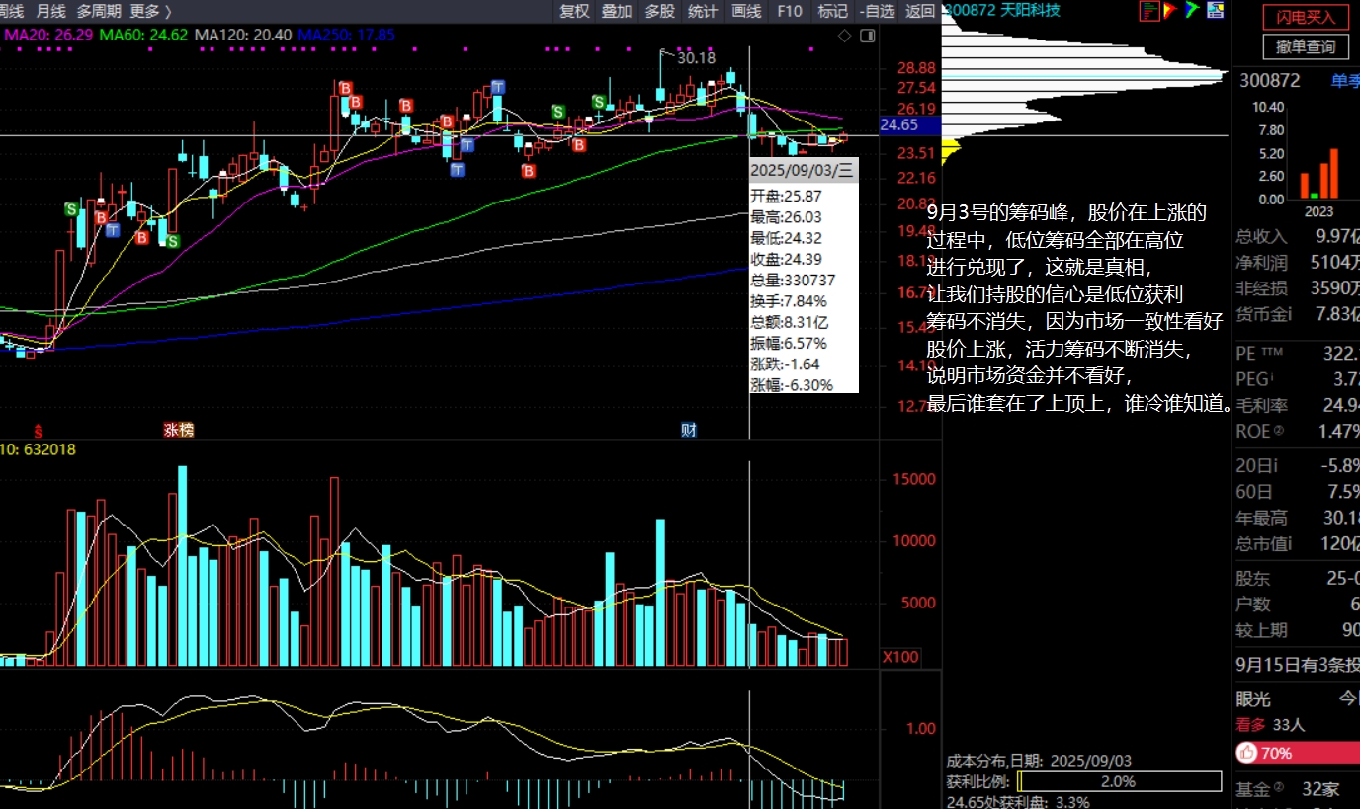
Task: Open the first chip distribution mode icon
Action: click(x=1149, y=10)
